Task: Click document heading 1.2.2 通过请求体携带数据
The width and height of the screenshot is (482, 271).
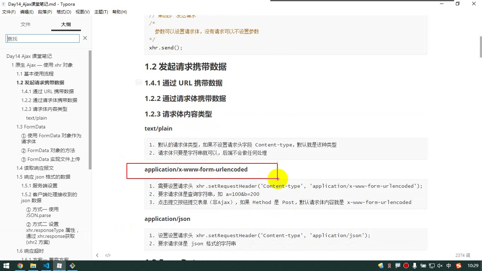Action: (185, 98)
